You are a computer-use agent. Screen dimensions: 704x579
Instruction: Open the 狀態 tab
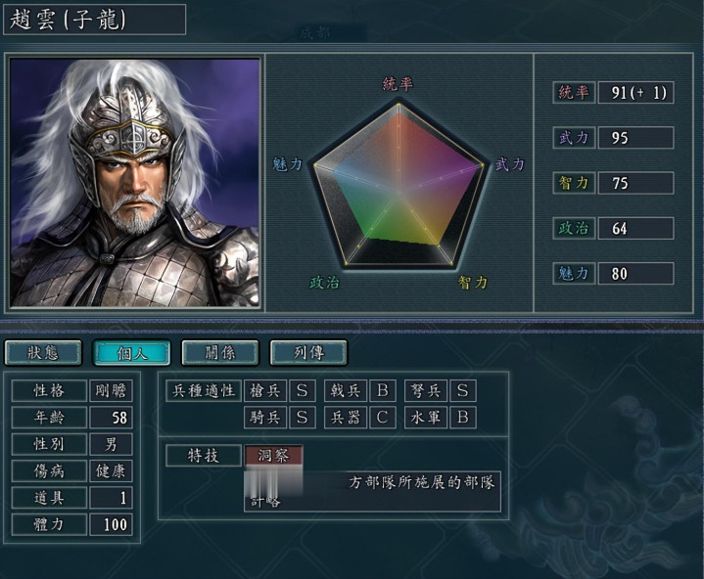click(43, 352)
